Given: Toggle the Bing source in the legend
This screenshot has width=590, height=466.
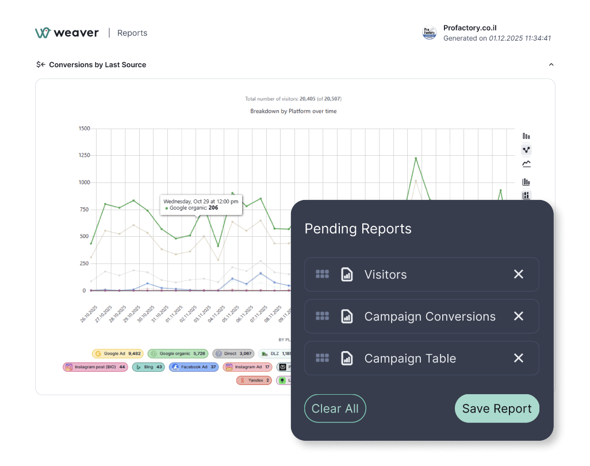Looking at the screenshot, I should point(148,367).
